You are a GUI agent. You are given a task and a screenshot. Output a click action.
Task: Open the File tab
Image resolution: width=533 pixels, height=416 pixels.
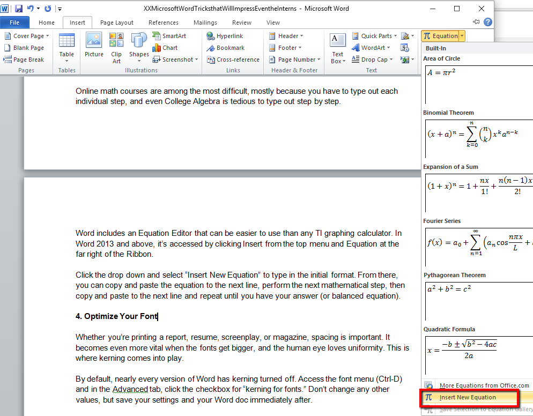14,23
